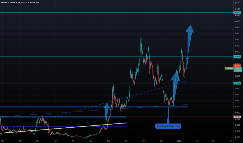Click the 0.4000 price axis value

238,131
